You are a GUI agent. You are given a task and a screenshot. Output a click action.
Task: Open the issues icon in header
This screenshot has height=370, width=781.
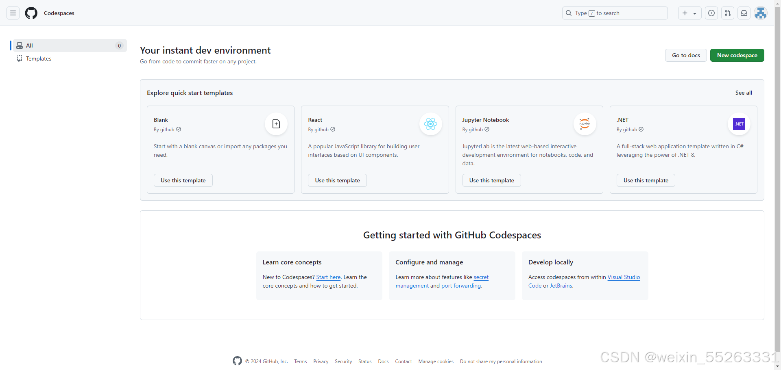click(711, 13)
